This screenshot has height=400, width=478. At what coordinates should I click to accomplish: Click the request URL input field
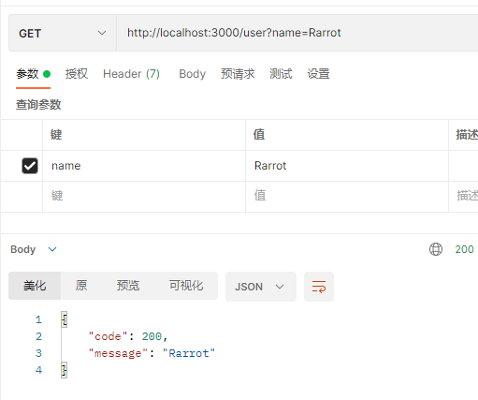pos(297,33)
